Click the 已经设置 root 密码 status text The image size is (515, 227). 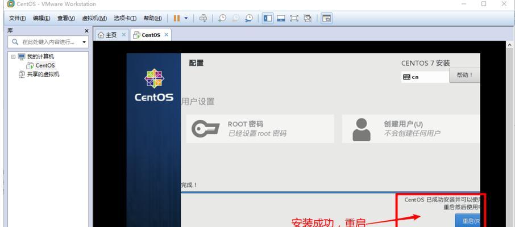(x=257, y=133)
